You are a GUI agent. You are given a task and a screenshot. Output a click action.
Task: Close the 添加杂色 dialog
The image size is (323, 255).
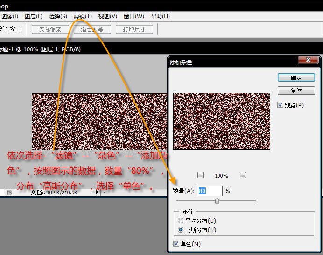coord(309,60)
